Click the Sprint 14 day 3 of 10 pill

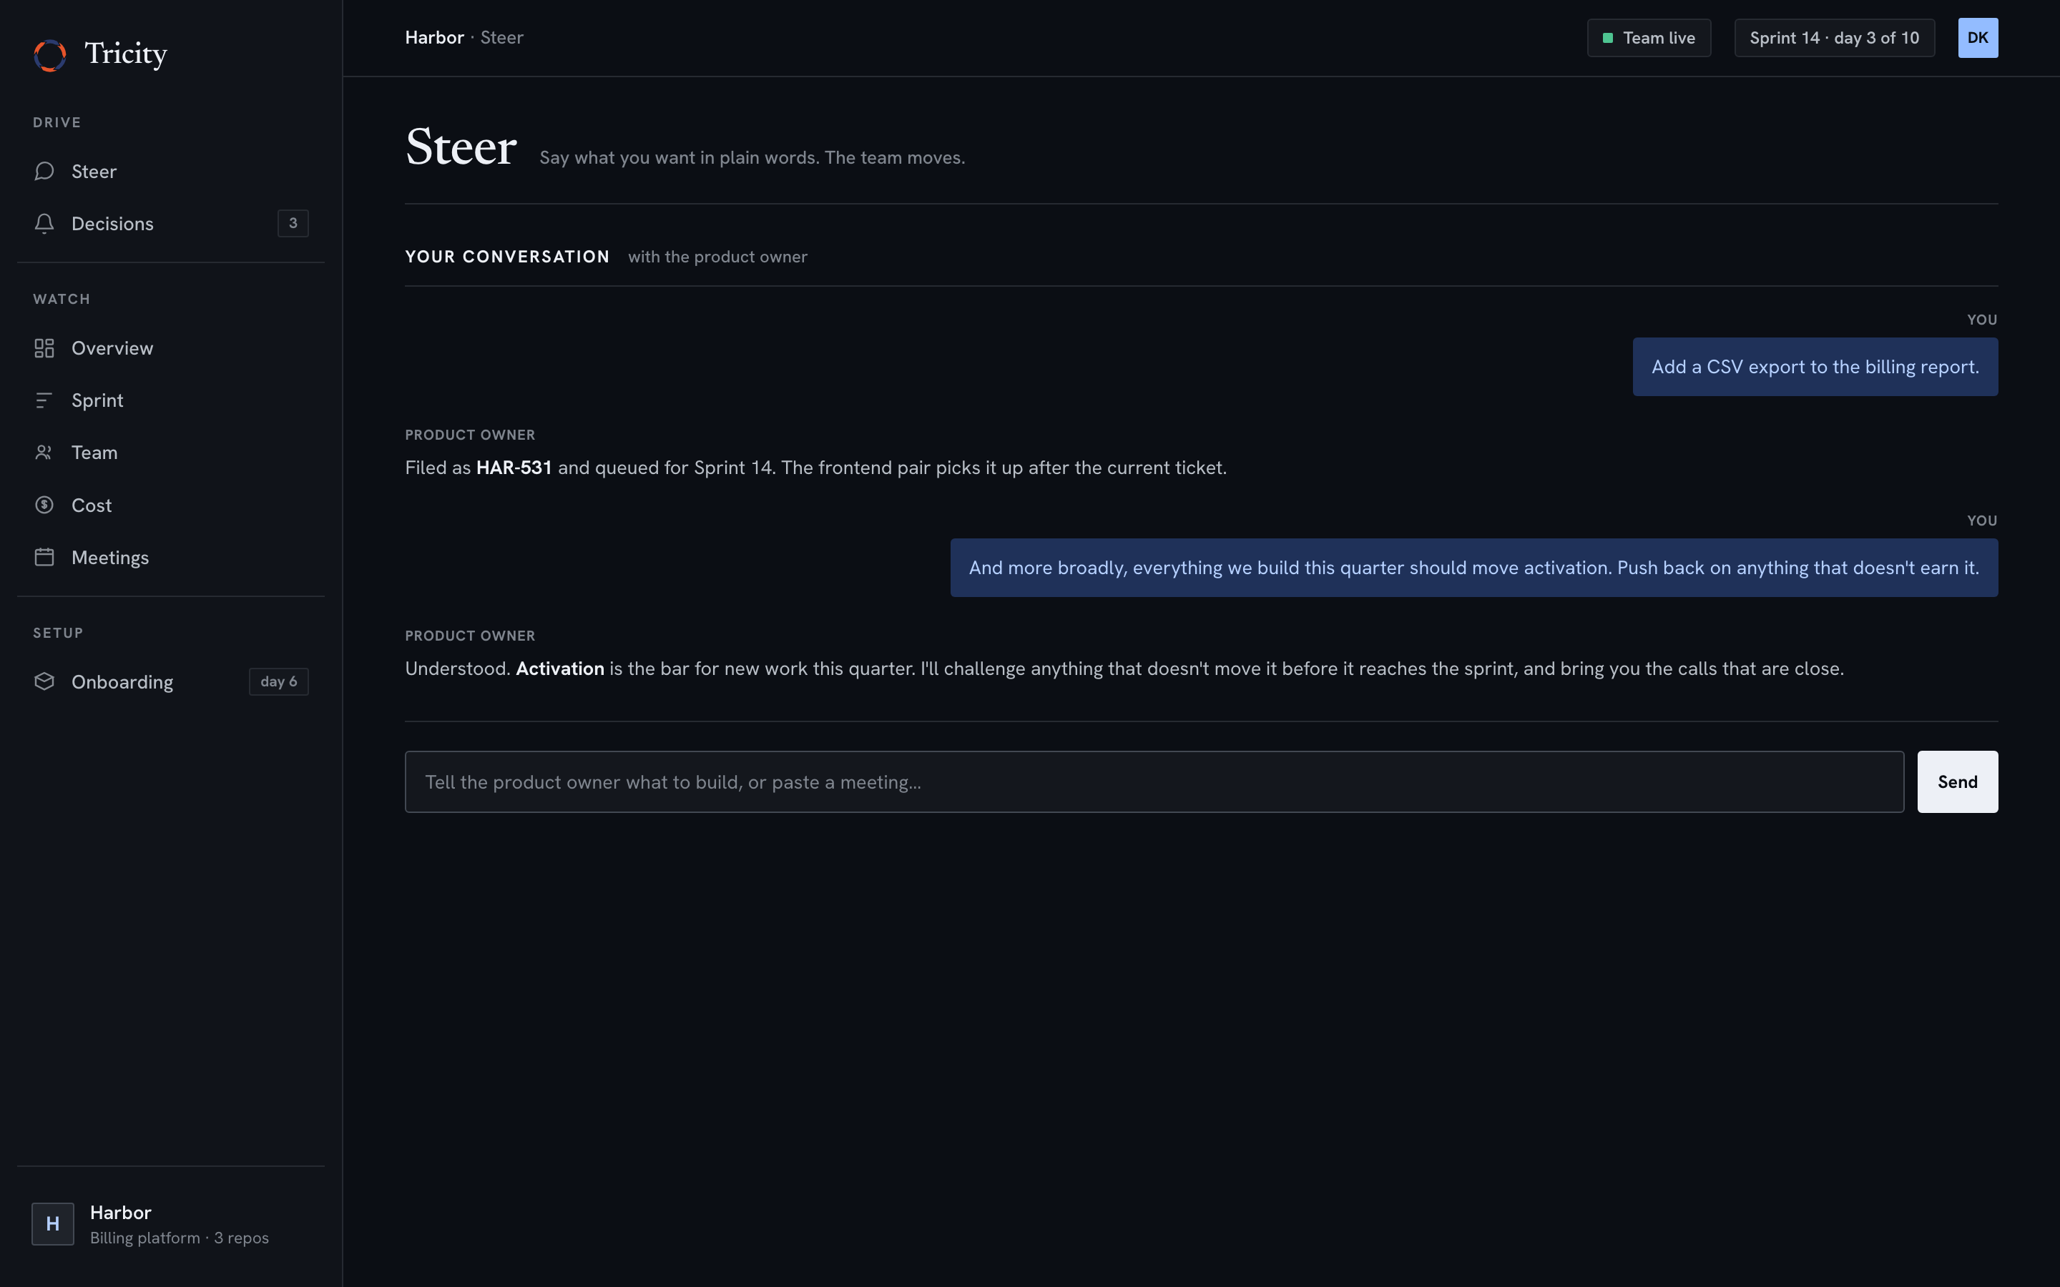1835,39
